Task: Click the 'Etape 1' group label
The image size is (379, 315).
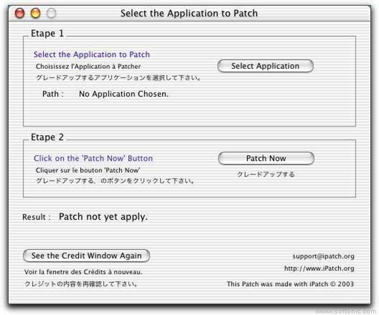Action: (47, 34)
